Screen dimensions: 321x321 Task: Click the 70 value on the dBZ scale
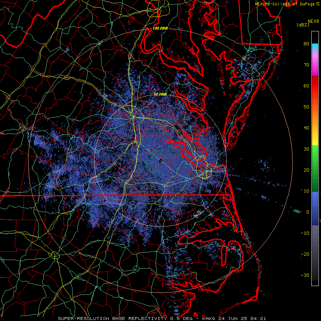(306, 65)
